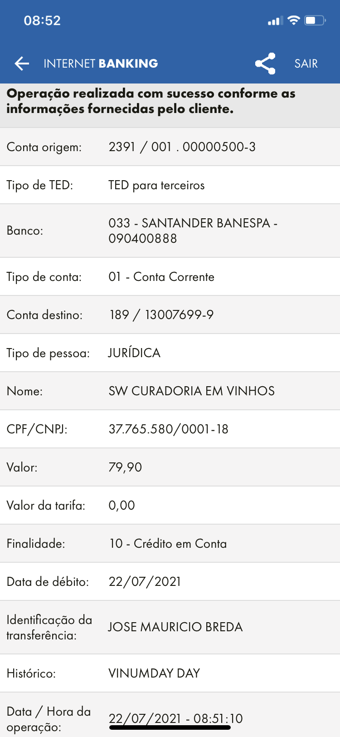The image size is (340, 737).
Task: Tap the share icon in header
Action: pos(265,64)
